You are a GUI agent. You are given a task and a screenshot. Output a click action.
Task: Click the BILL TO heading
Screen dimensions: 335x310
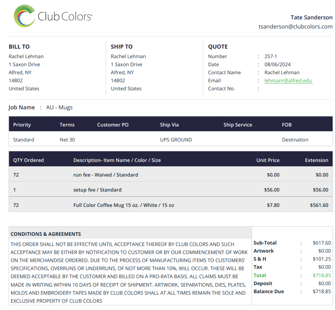point(19,46)
